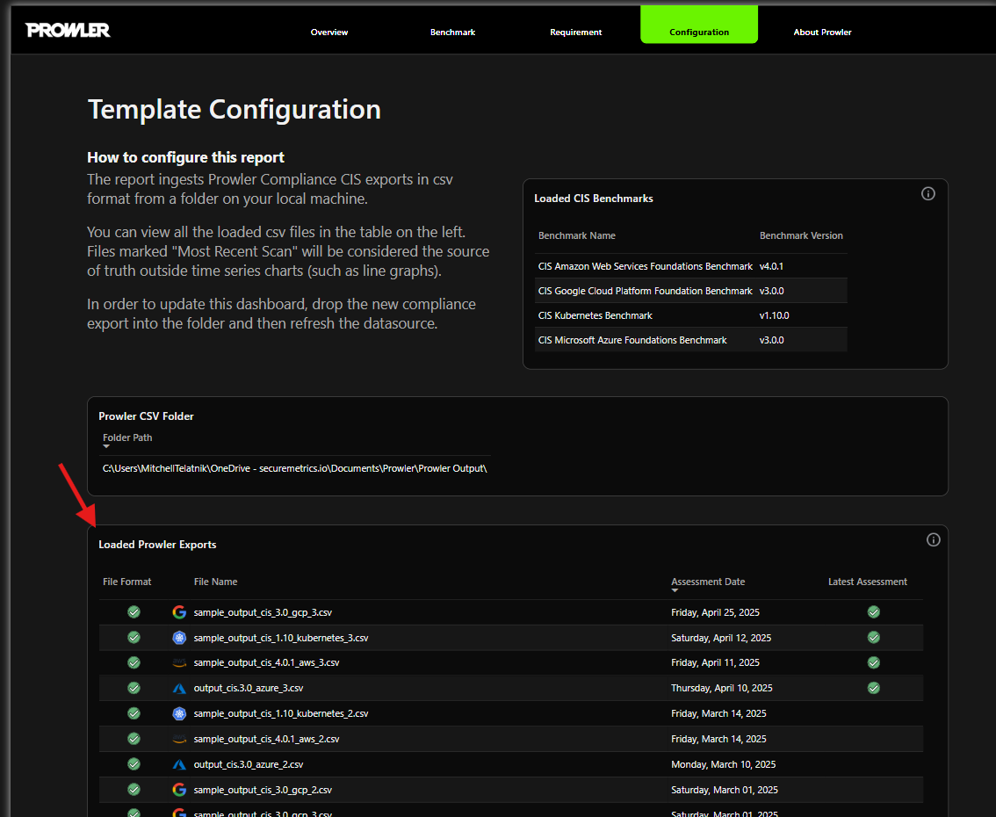Sort by File Format column

pos(127,582)
